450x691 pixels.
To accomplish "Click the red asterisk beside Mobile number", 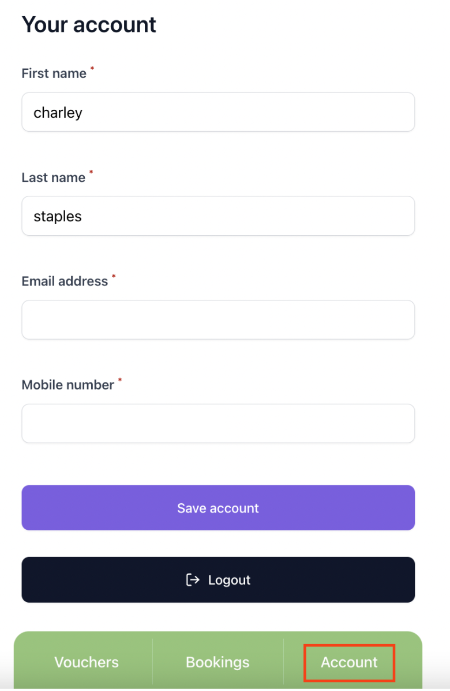I will (120, 381).
